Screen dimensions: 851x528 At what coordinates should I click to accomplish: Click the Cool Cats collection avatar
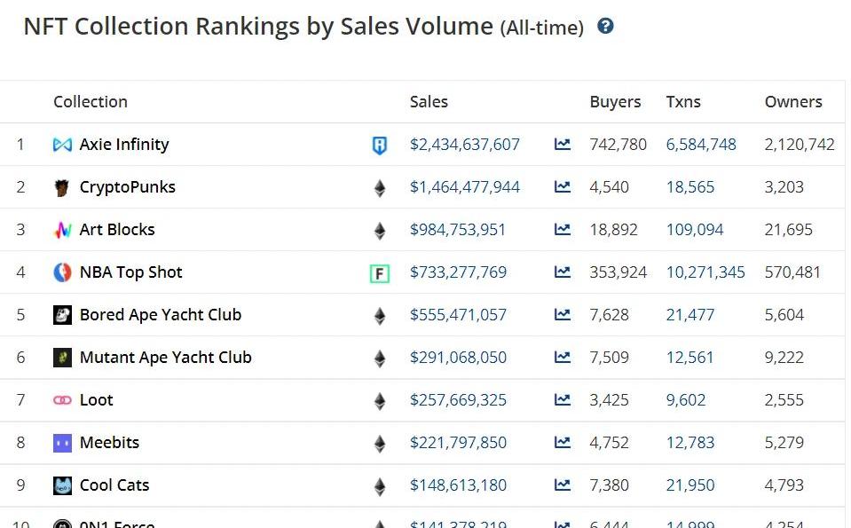tap(62, 485)
